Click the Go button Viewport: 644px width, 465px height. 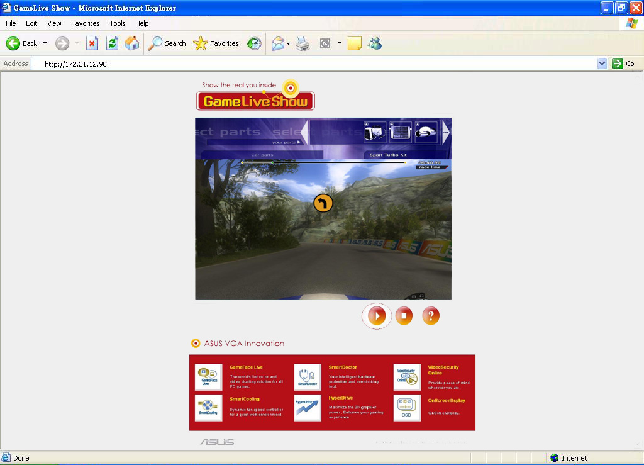(x=623, y=64)
